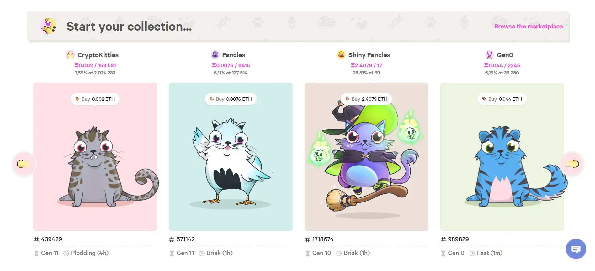Screen dimensions: 595x271
Task: Open the chat bubble widget
Action: click(576, 249)
